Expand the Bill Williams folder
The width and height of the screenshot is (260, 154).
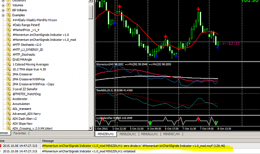(x=3, y=10)
